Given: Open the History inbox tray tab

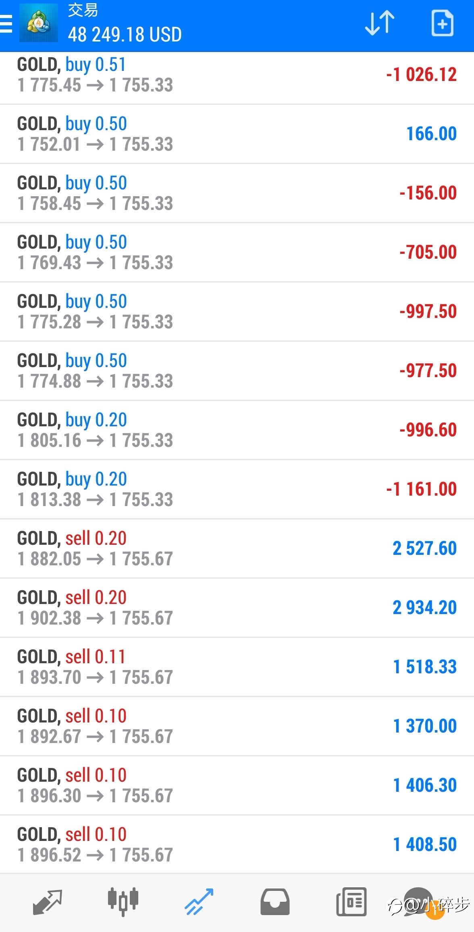Looking at the screenshot, I should 275,902.
